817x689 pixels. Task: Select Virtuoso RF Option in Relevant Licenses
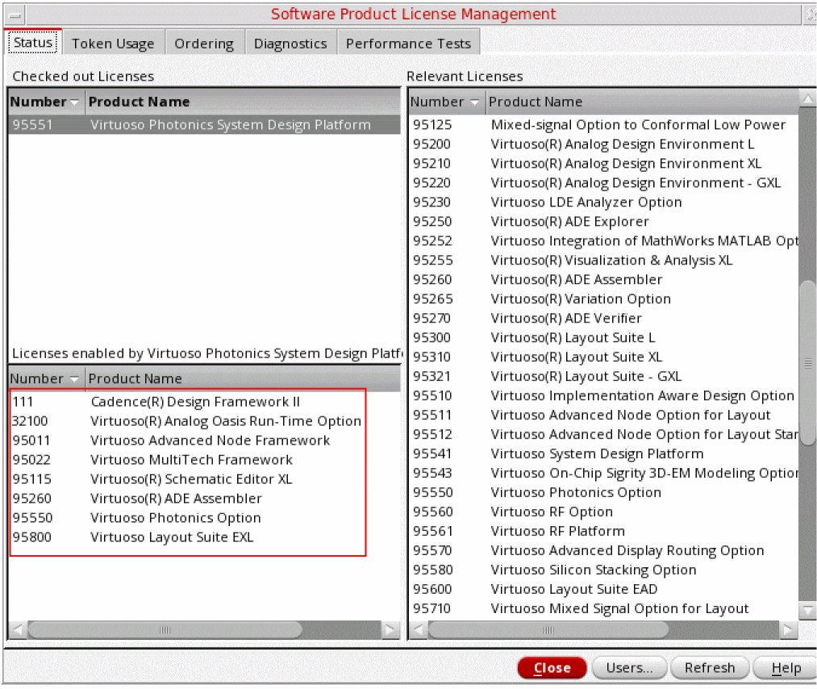[552, 512]
